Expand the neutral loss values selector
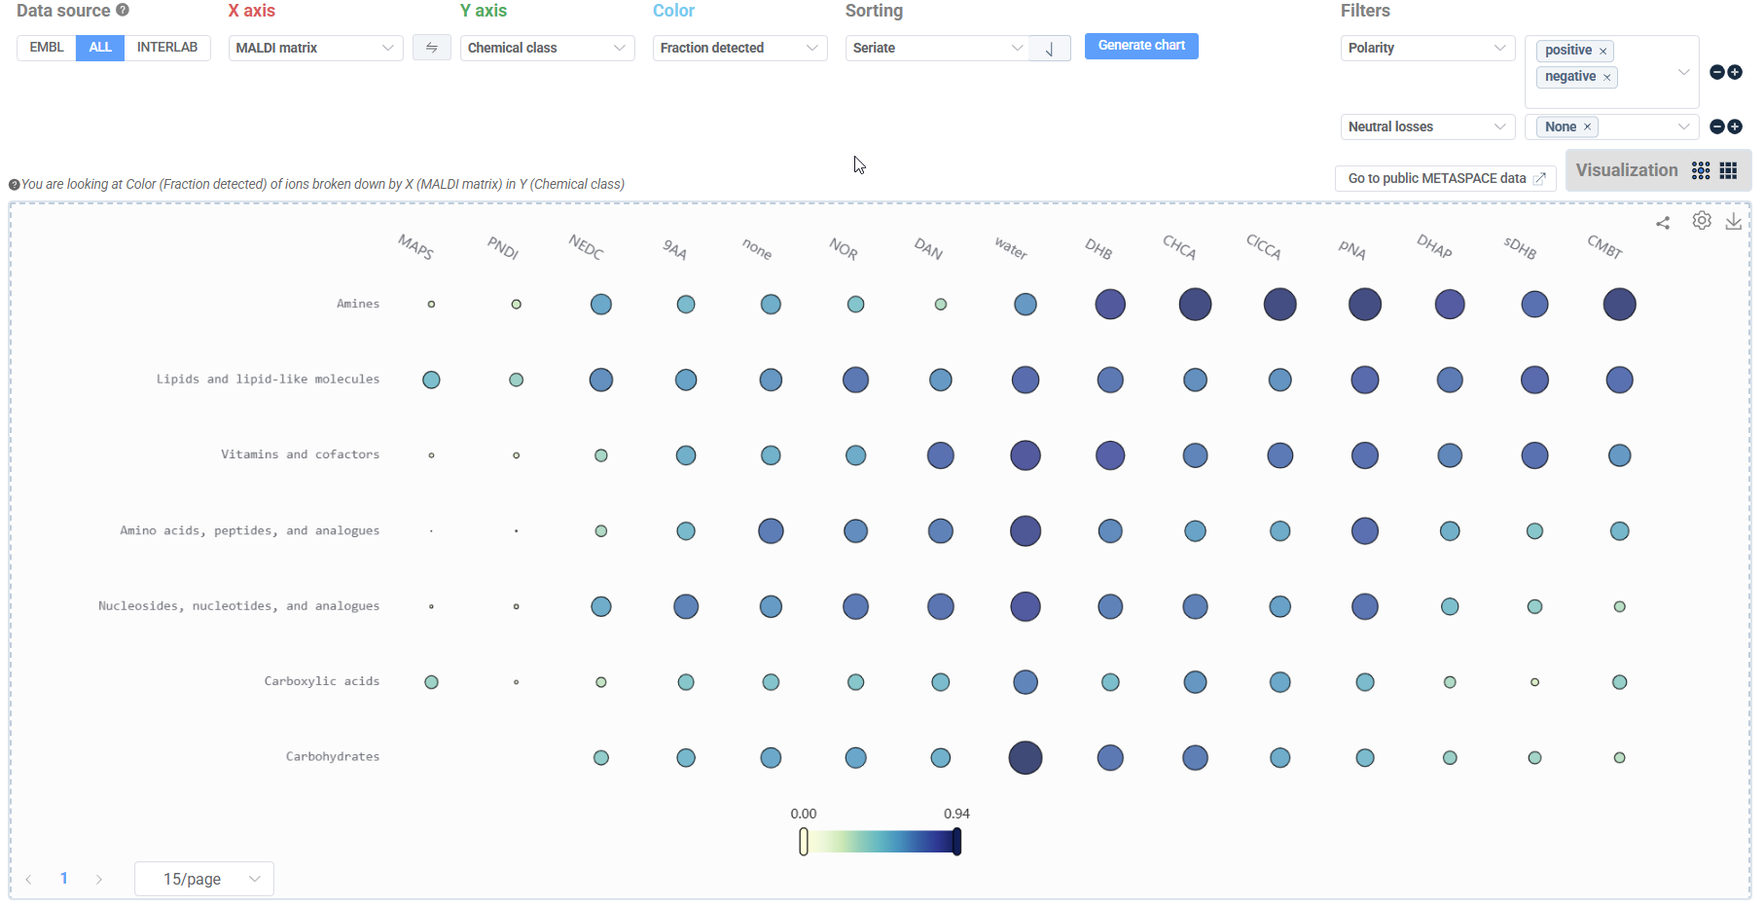 (x=1683, y=127)
